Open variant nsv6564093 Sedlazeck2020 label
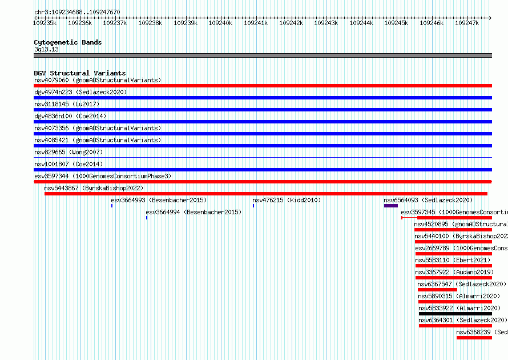This screenshot has width=508, height=360. (428, 200)
